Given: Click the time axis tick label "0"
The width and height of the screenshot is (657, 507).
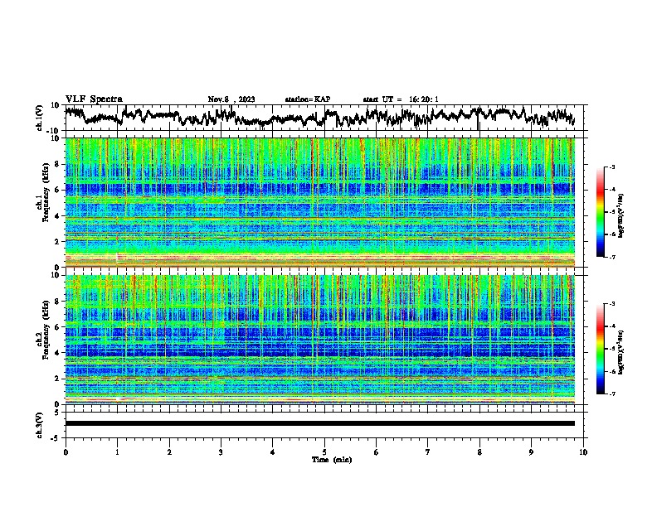Looking at the screenshot, I should (x=66, y=452).
